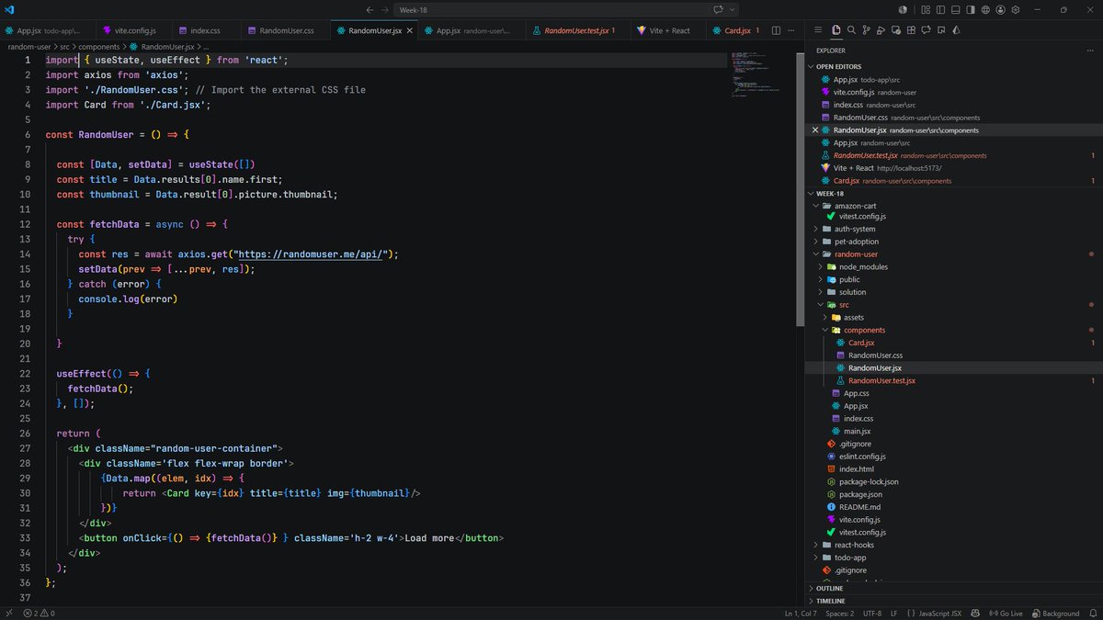This screenshot has height=620, width=1103.
Task: Click the Copilot chat toggle left of layout controls
Action: pos(903,9)
